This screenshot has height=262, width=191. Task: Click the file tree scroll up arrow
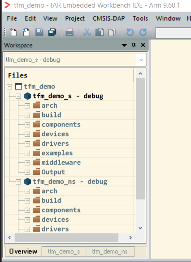click(140, 73)
